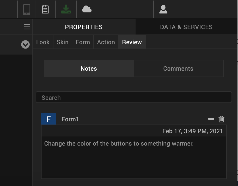The image size is (238, 186).
Task: Select the Form tab
Action: 83,42
